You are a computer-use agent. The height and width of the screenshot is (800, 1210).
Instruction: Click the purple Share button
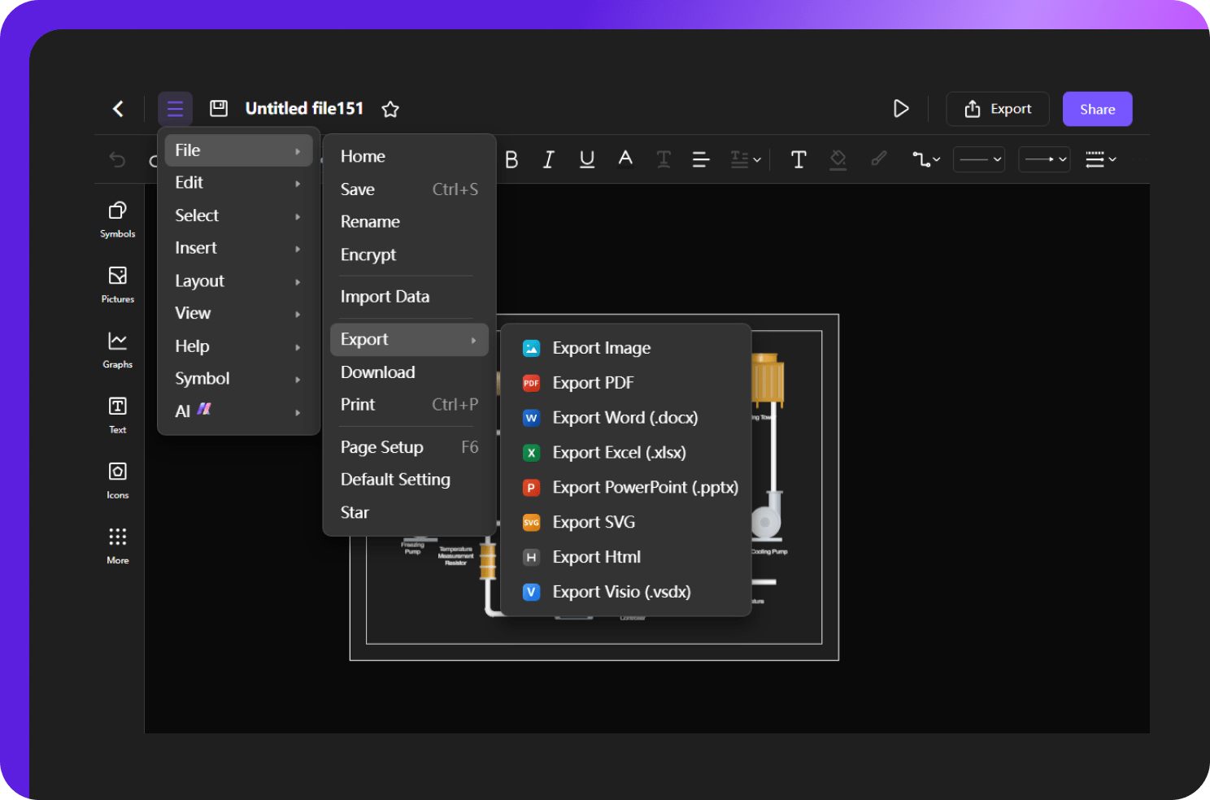pos(1097,109)
